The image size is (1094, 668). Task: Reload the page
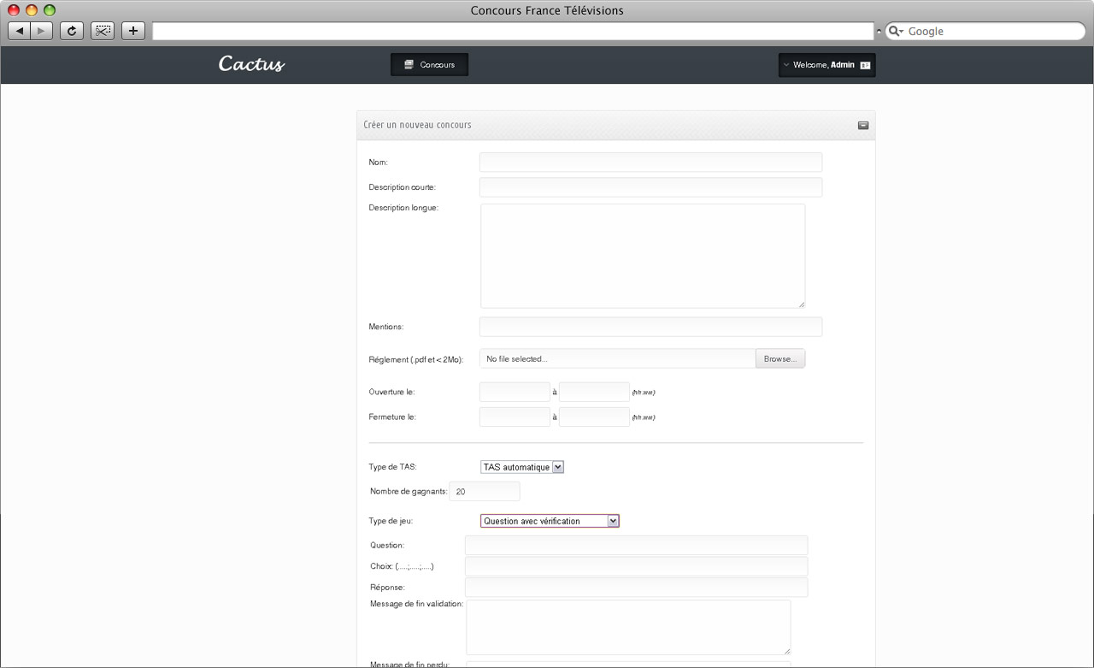coord(72,31)
